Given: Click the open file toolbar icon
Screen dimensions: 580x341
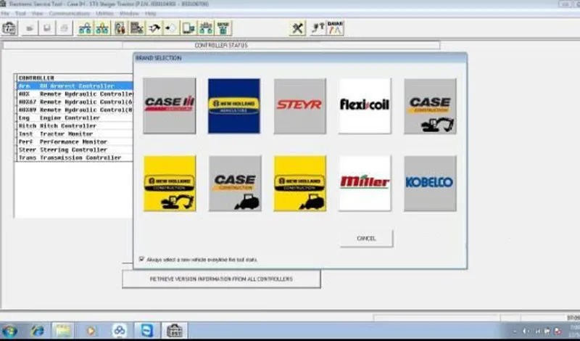Looking at the screenshot, I should (x=30, y=28).
